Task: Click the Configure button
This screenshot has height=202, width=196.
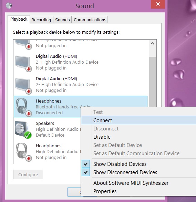Action: (28, 174)
